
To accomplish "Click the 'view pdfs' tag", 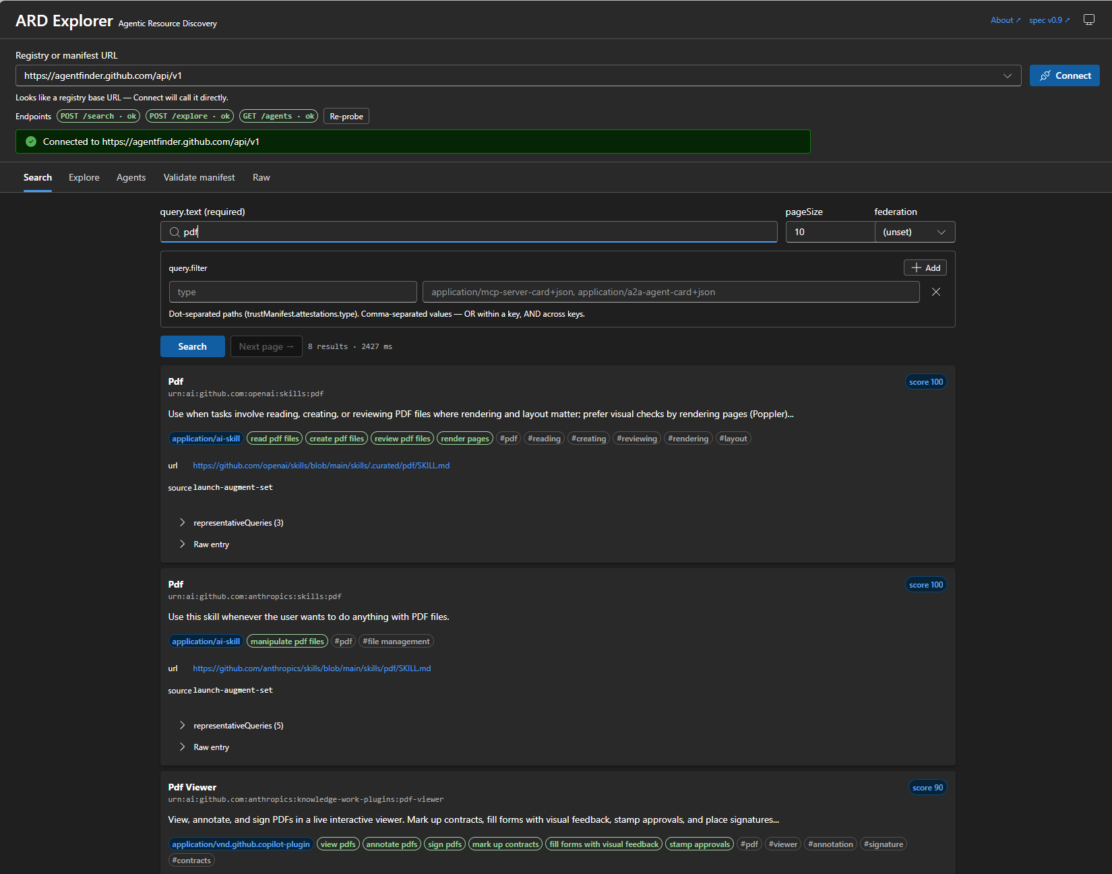I will [338, 844].
